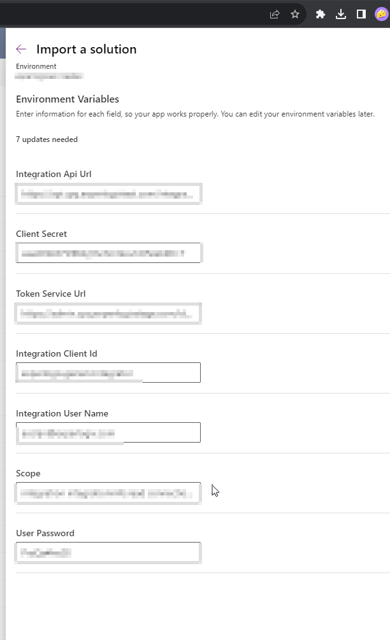
Task: Select the Token Service Url input
Action: pos(108,313)
